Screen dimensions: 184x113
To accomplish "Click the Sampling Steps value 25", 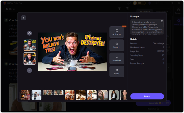I will 163,55.
